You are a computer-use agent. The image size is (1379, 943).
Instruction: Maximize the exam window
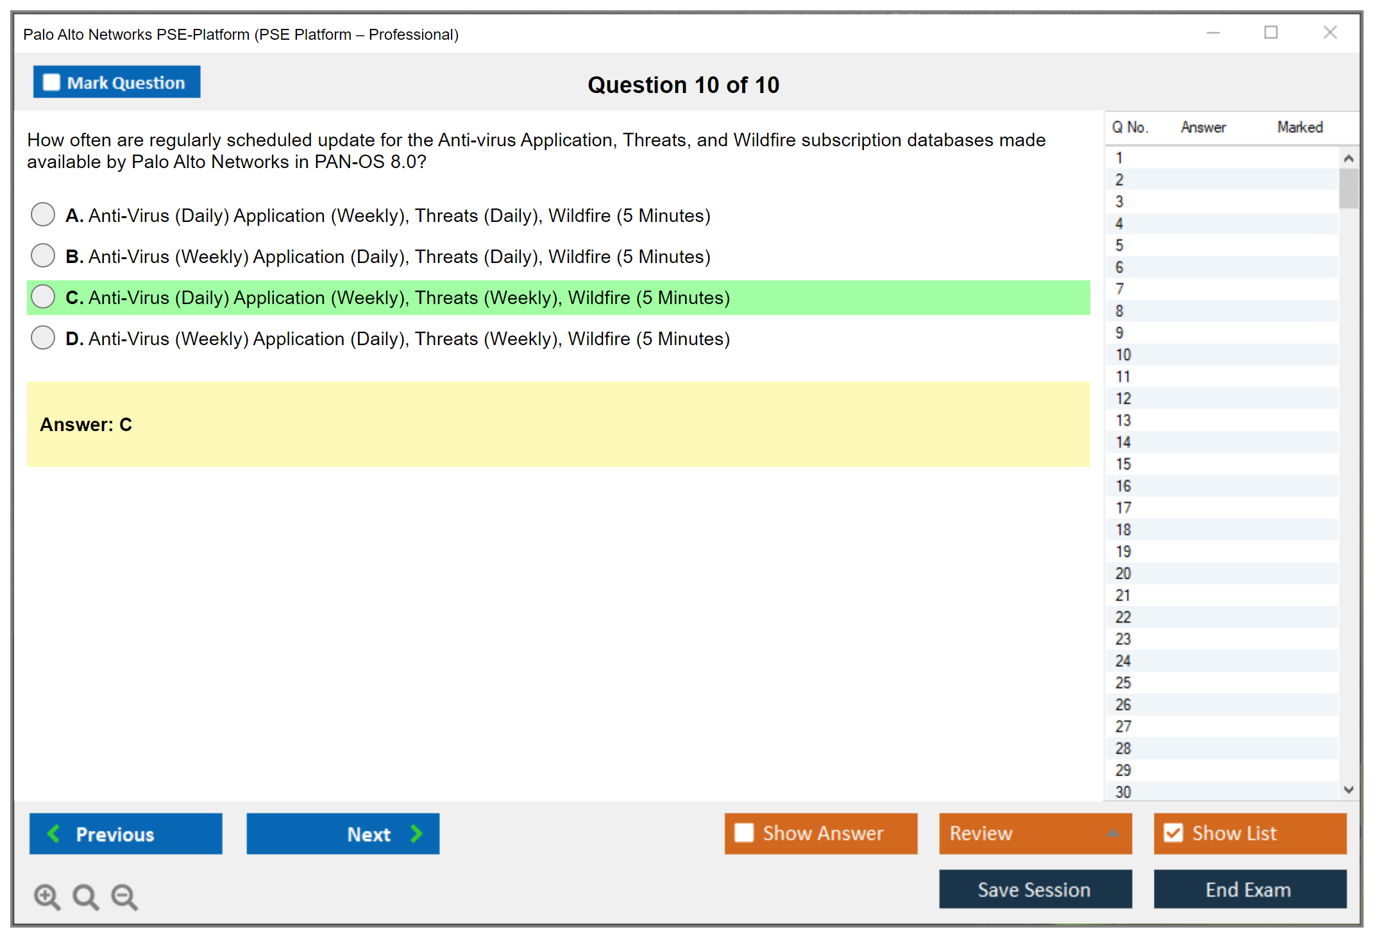click(1271, 33)
